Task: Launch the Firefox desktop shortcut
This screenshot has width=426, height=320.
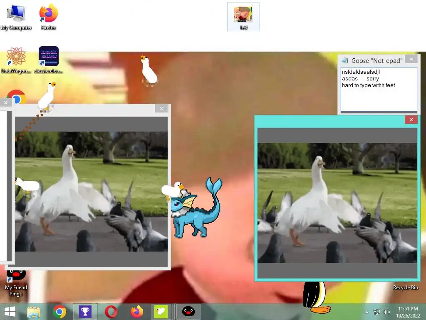Action: (x=48, y=17)
